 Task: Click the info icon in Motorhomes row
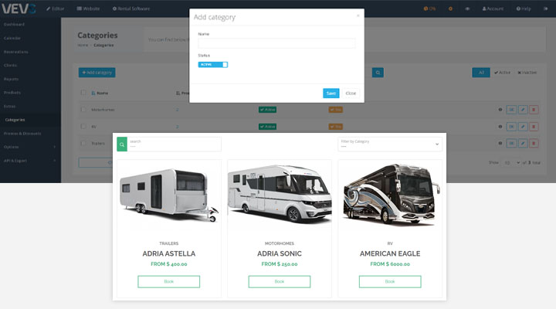(500, 110)
